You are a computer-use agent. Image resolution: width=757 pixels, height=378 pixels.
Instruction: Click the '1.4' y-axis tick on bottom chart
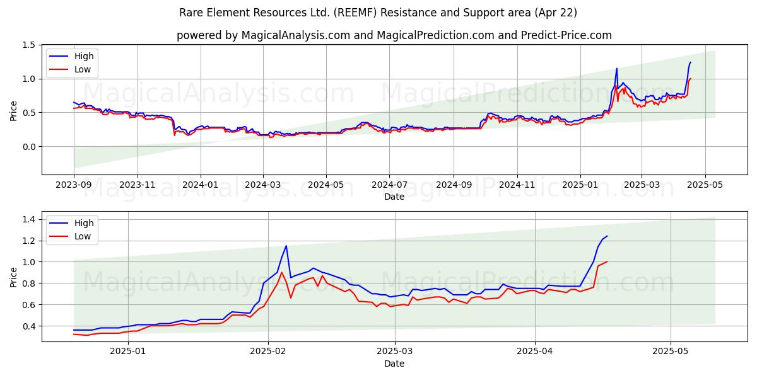(28, 219)
